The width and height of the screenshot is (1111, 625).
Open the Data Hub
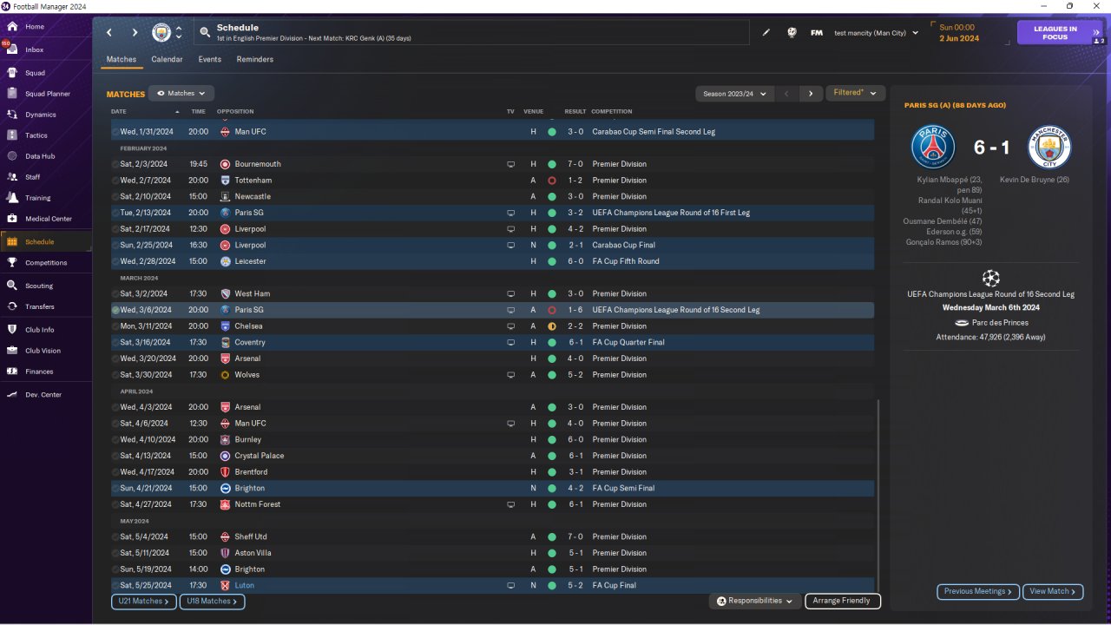click(40, 156)
